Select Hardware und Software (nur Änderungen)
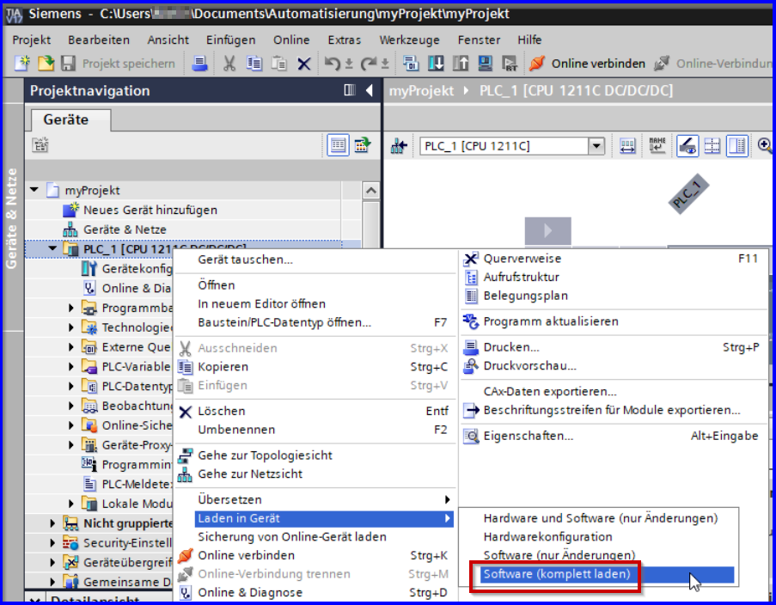The height and width of the screenshot is (605, 776). (x=599, y=518)
